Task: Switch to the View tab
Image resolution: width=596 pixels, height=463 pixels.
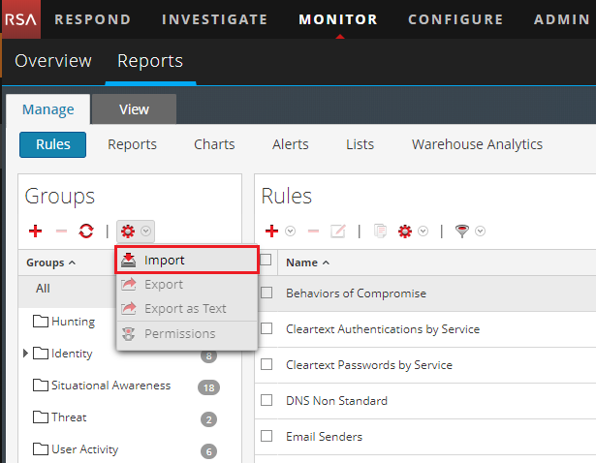Action: [x=134, y=109]
